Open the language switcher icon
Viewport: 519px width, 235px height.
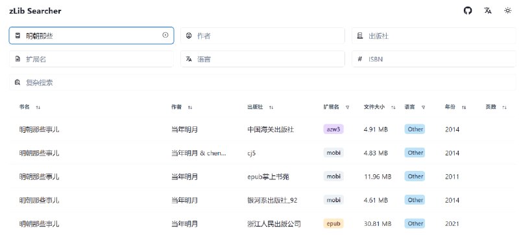tap(488, 11)
